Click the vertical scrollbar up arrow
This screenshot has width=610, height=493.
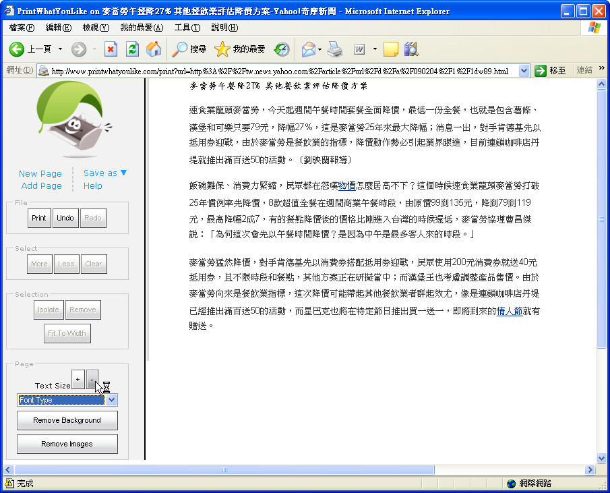[x=601, y=84]
